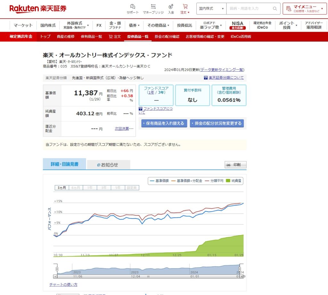Viewport: 328px width, 295px height.
Task: Expand the 外国株式 menu
Action: pos(88,25)
